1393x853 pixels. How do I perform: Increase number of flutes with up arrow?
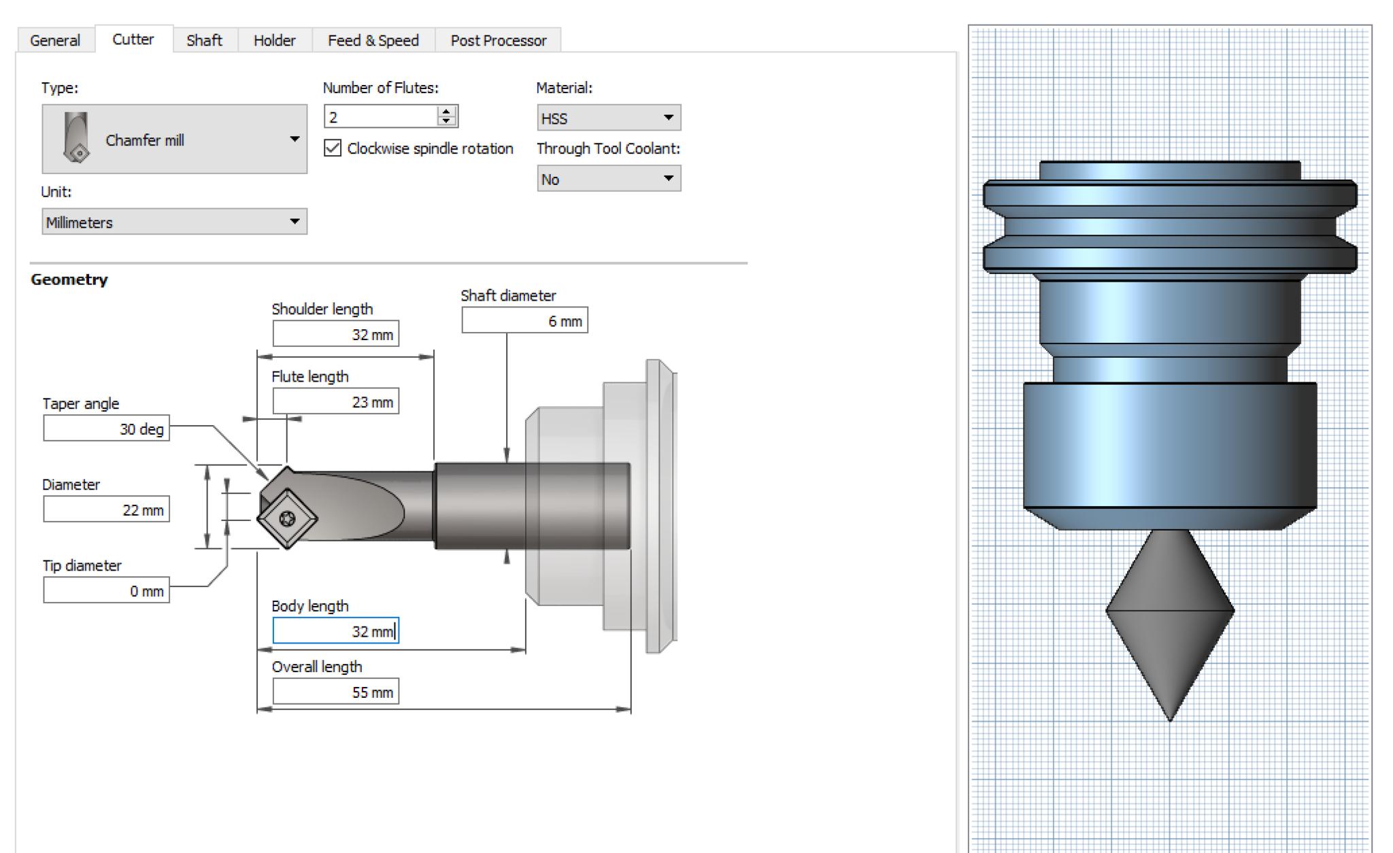(446, 112)
